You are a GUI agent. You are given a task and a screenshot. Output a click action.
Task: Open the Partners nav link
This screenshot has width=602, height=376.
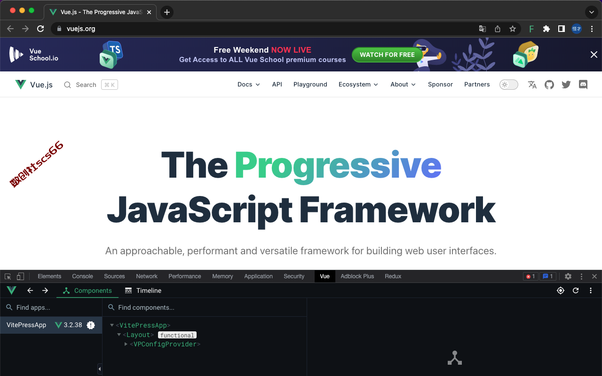point(477,85)
